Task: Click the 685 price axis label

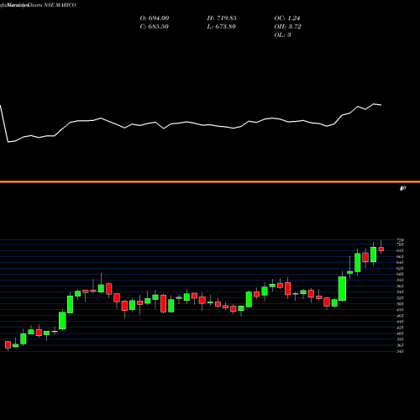Action: coord(400,250)
